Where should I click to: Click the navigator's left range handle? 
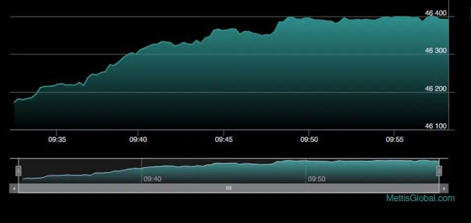pyautogui.click(x=18, y=171)
